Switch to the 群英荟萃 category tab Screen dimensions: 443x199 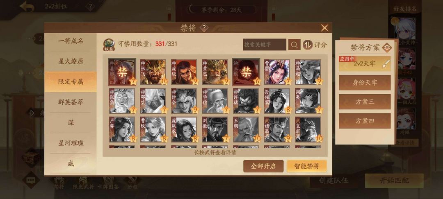(71, 102)
